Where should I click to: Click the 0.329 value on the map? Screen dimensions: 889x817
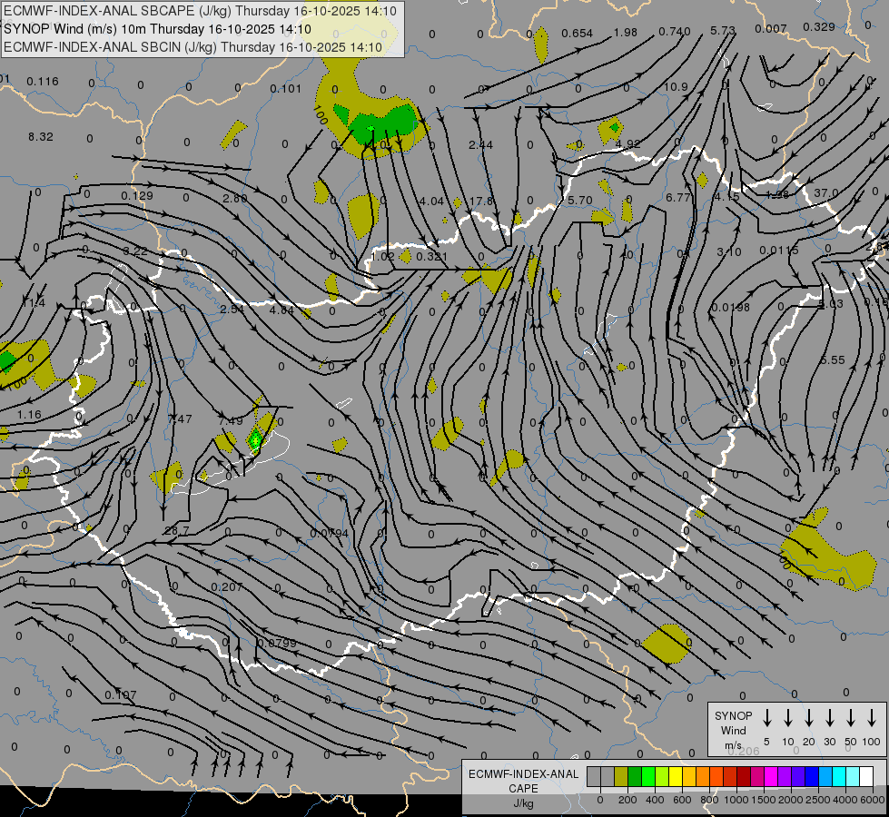[x=819, y=27]
